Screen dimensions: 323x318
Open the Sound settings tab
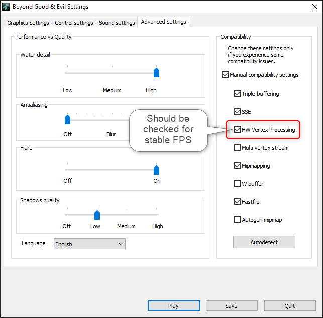point(117,23)
